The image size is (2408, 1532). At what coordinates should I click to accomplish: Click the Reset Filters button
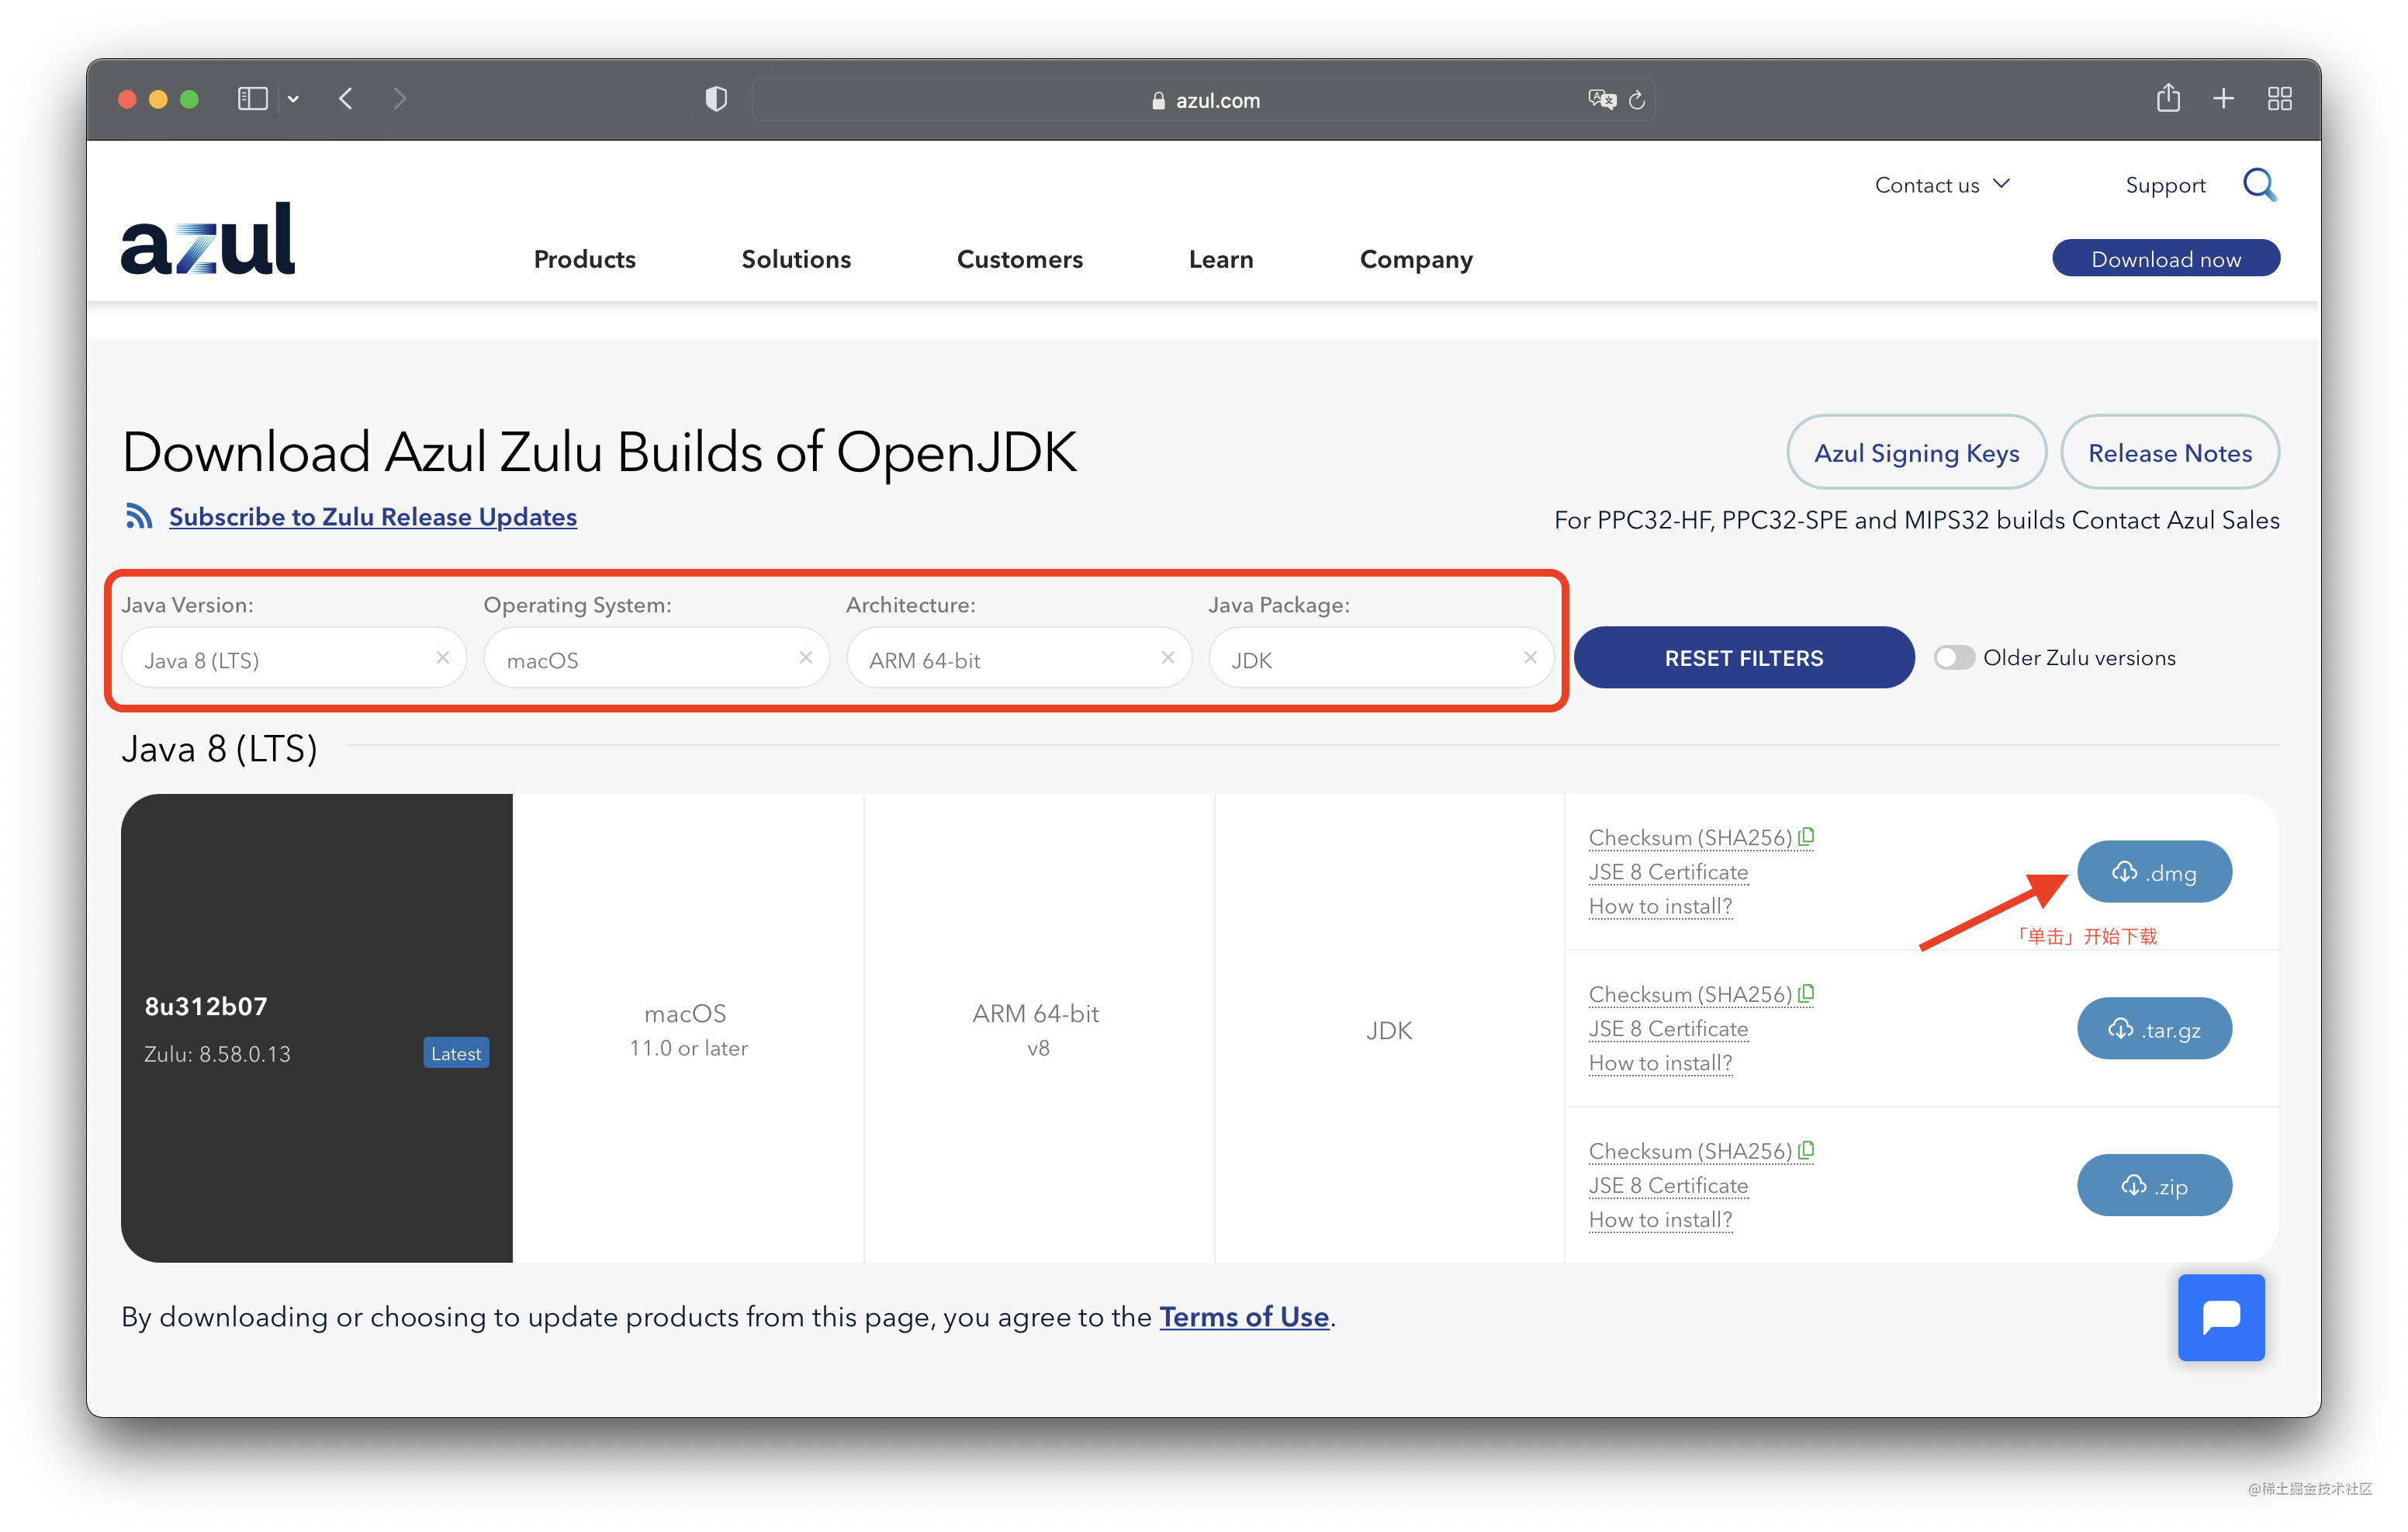tap(1744, 657)
